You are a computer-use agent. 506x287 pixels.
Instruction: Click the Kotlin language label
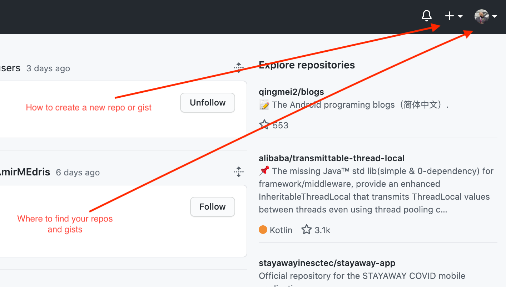281,230
